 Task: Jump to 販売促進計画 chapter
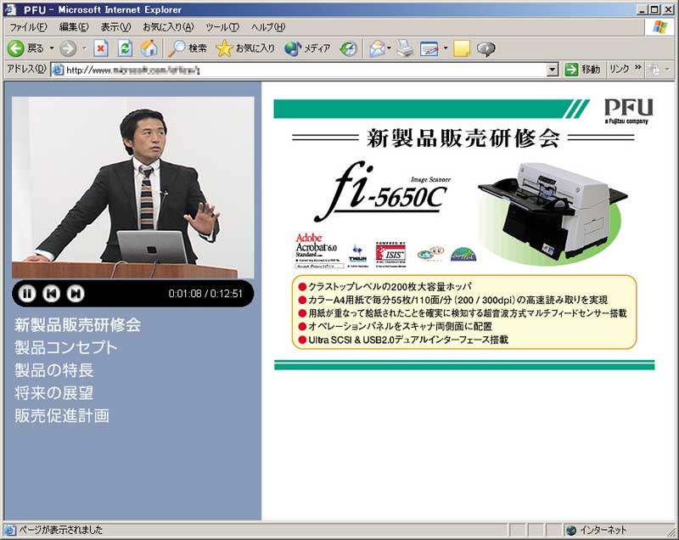[61, 416]
